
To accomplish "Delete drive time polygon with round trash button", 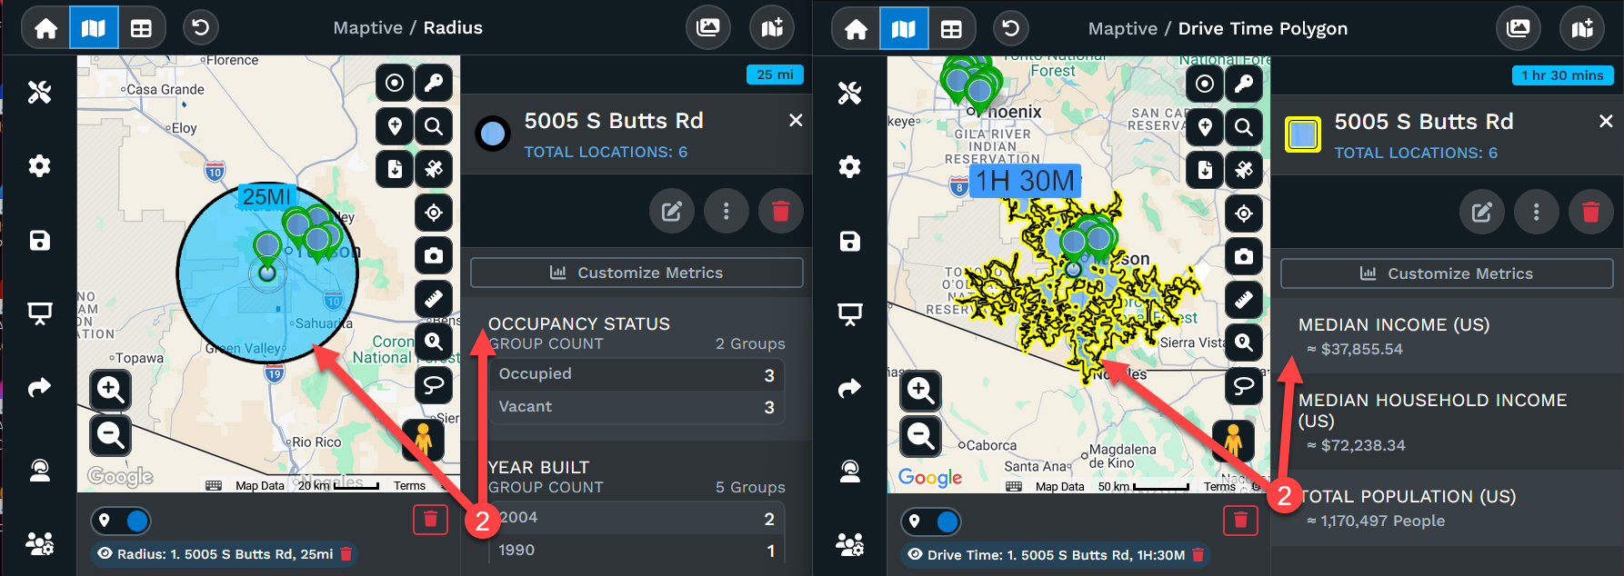I will click(x=1590, y=213).
